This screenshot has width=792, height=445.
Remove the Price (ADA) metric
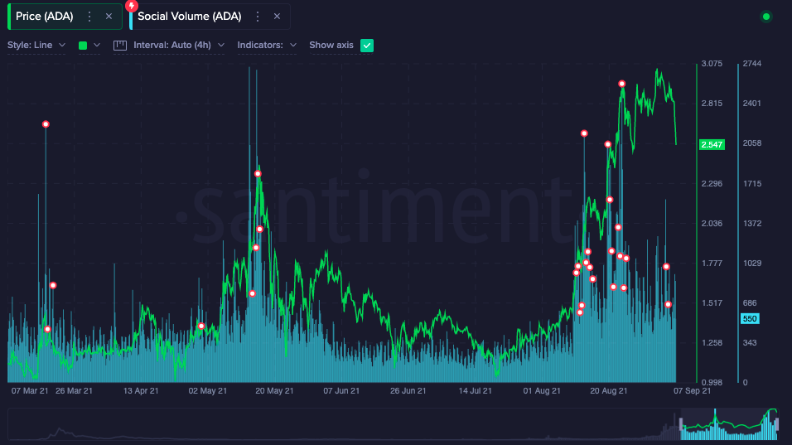click(109, 17)
